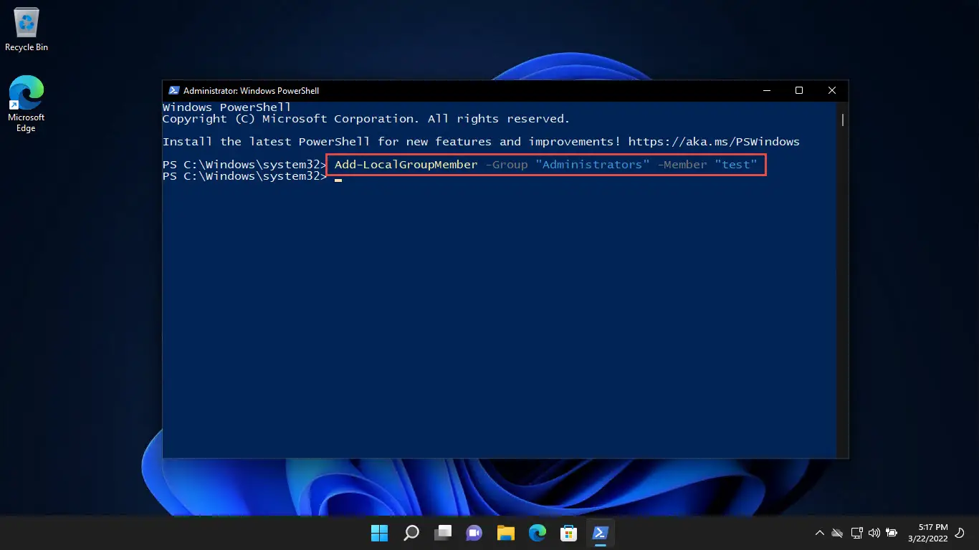The width and height of the screenshot is (979, 550).
Task: Click the OneDrive cloud tray icon
Action: [x=837, y=533]
